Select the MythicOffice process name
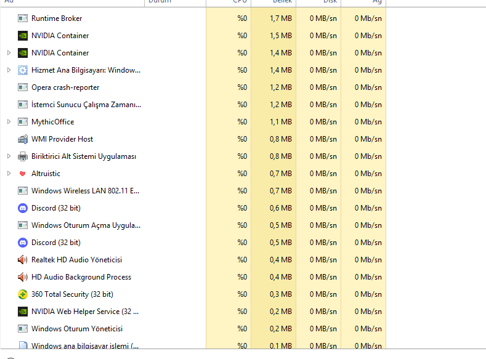486x359 pixels. click(x=53, y=122)
